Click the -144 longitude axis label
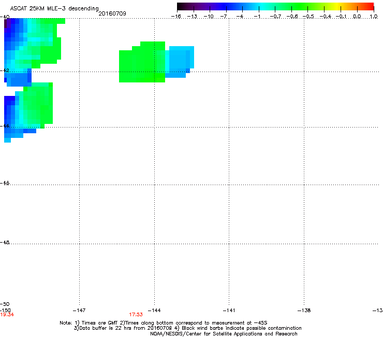 point(154,311)
